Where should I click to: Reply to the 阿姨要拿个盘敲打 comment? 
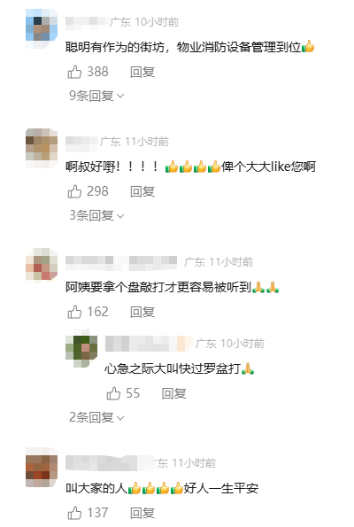[142, 312]
